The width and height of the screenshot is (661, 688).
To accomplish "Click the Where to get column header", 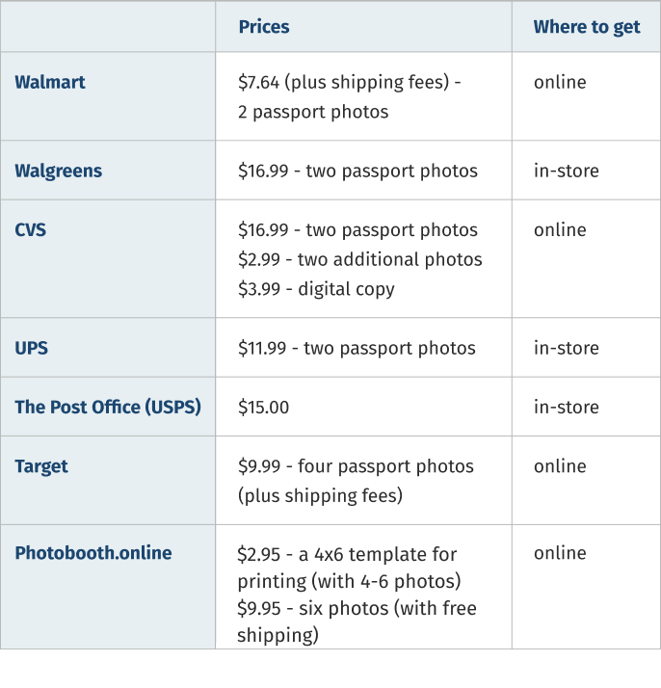I will click(587, 26).
